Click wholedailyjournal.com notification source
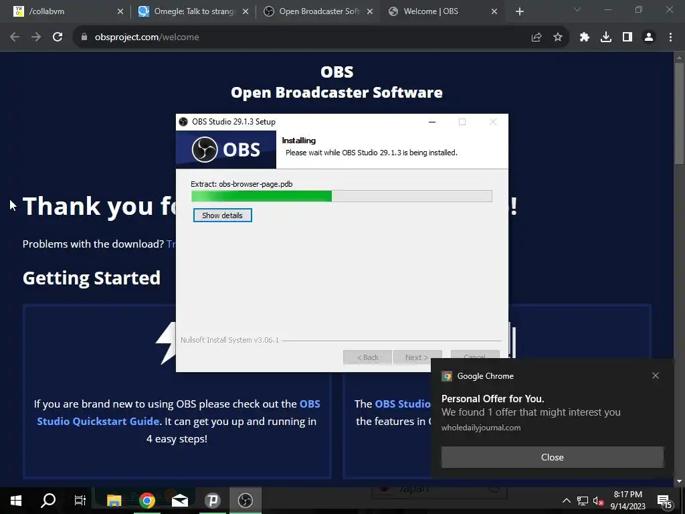 click(481, 428)
